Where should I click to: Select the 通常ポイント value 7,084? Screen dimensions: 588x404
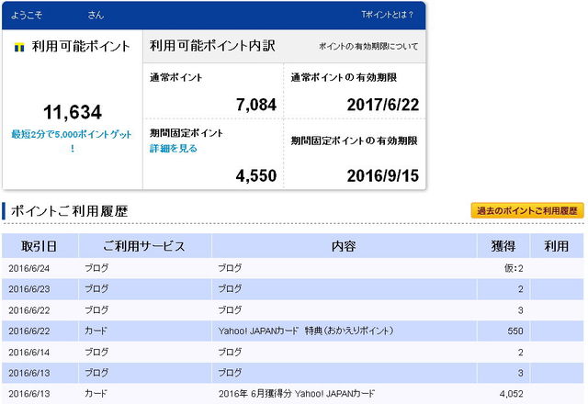click(256, 105)
